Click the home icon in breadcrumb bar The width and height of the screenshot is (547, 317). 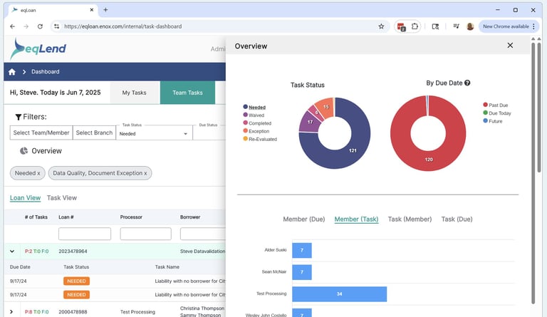click(12, 72)
